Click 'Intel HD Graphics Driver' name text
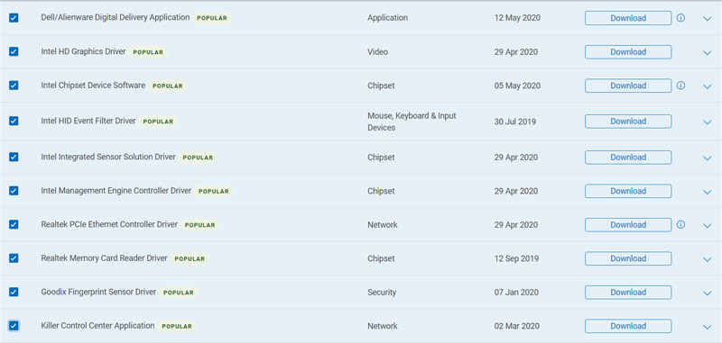Viewport: 722px width, 343px height. click(83, 51)
